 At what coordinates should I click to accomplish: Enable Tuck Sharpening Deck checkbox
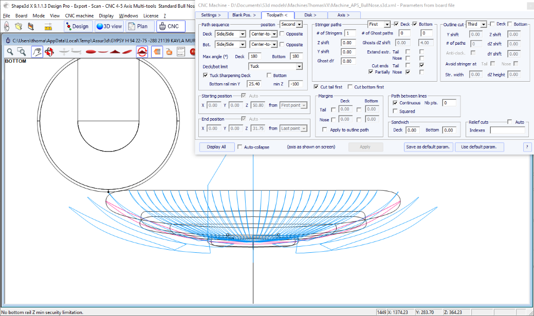coord(206,76)
